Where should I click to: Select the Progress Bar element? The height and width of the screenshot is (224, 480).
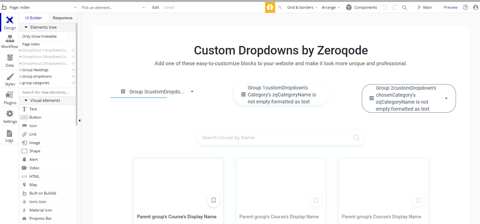pos(47,219)
